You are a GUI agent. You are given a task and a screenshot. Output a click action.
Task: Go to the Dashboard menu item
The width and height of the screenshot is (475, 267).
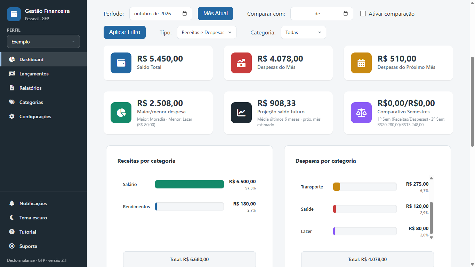[x=43, y=59]
